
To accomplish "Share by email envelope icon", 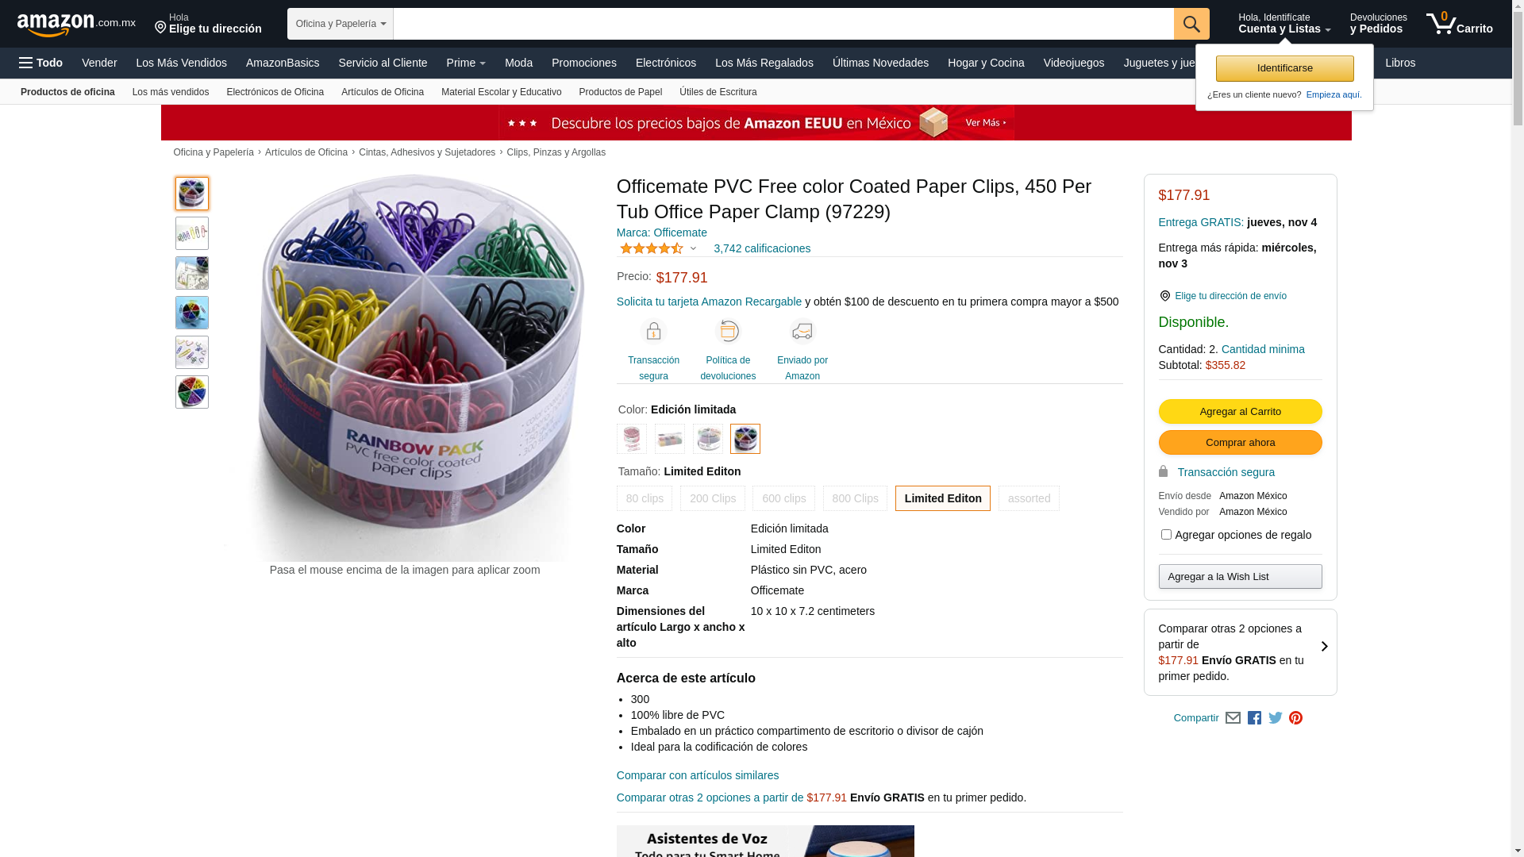I will (x=1233, y=718).
